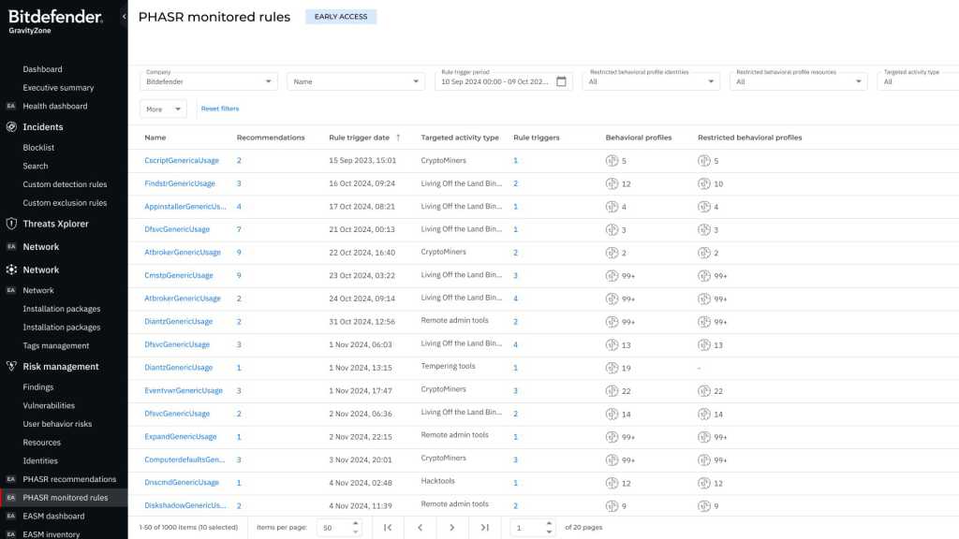Click the Reset filters link
Viewport: 959px width, 539px height.
tap(220, 109)
